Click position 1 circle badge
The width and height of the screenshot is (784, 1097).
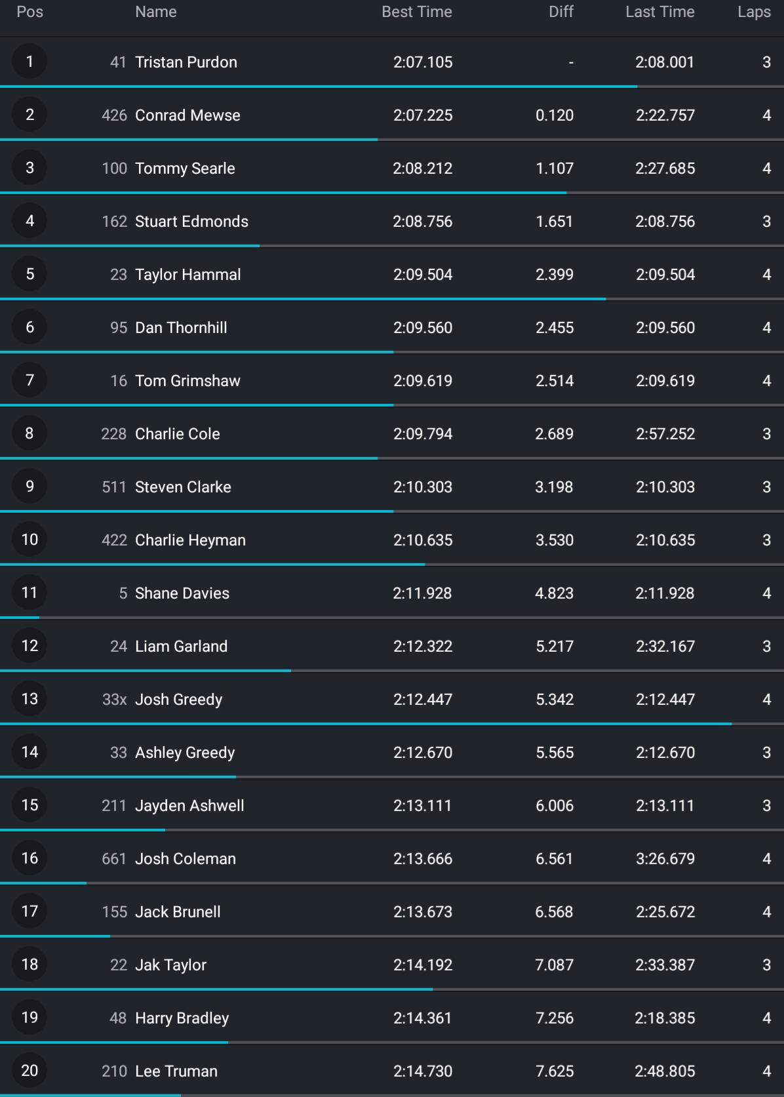(29, 62)
